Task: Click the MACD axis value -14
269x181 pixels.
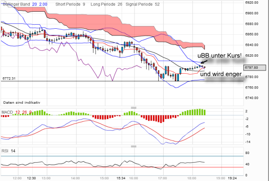Action: 247,142
